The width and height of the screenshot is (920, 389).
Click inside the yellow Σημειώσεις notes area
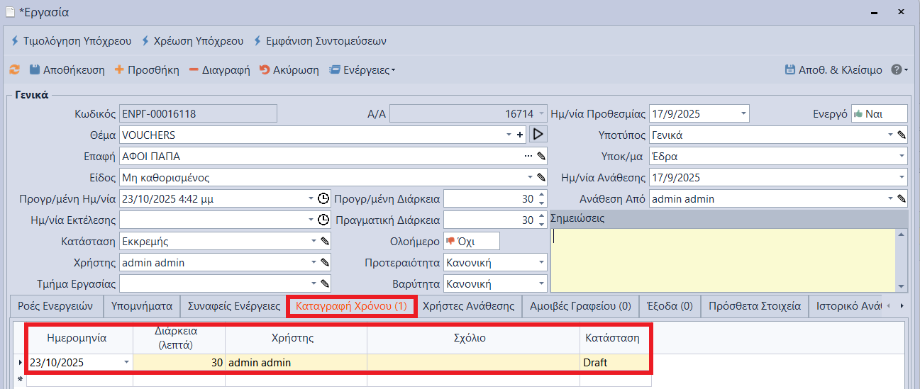[x=724, y=259]
